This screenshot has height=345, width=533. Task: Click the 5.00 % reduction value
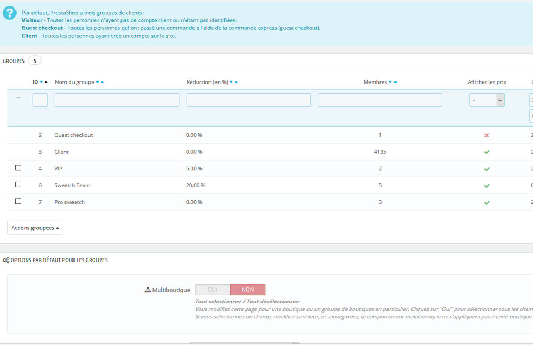194,168
